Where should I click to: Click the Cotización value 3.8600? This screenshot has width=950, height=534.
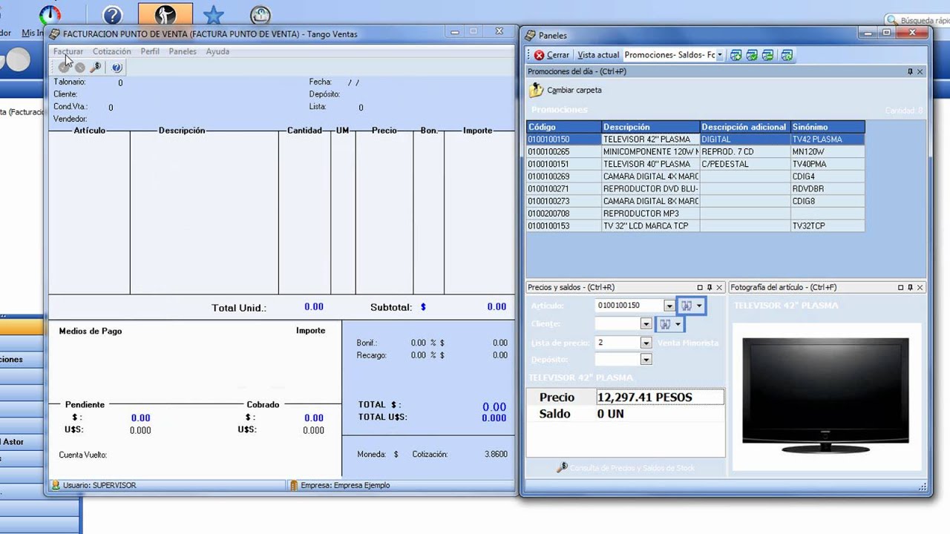click(496, 454)
